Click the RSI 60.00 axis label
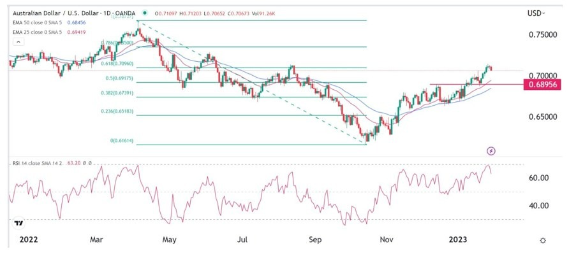This screenshot has height=258, width=569. [x=538, y=178]
